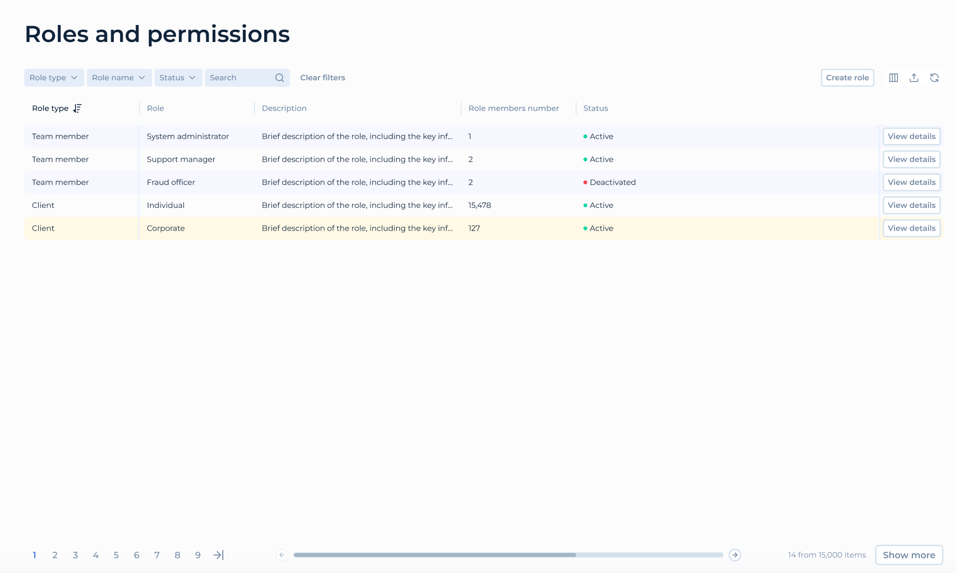Click the export/upload icon
Viewport: 956px width, 573px height.
(x=915, y=78)
